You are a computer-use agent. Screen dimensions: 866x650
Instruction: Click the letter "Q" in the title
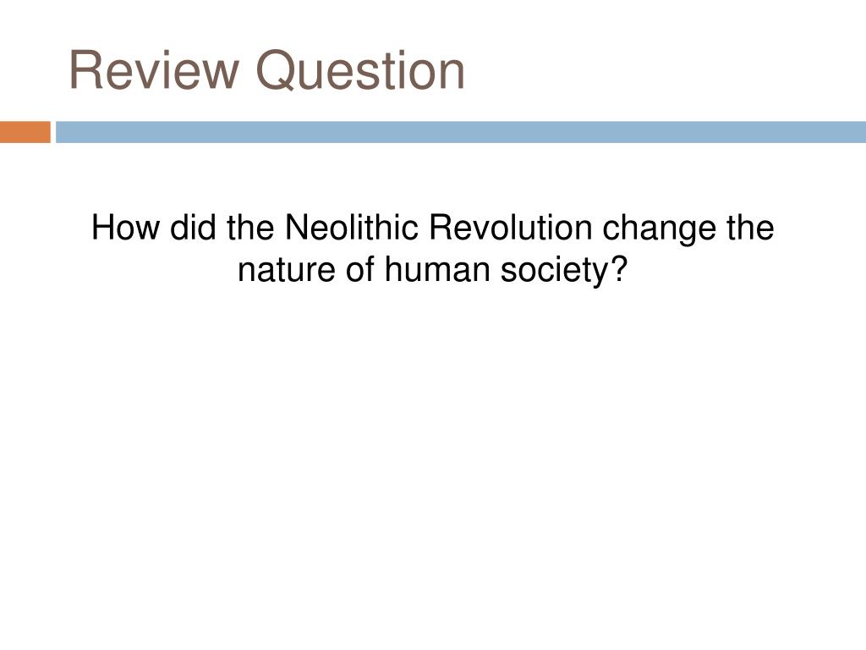[274, 71]
